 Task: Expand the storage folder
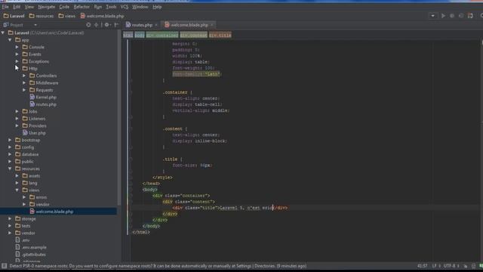[10, 218]
